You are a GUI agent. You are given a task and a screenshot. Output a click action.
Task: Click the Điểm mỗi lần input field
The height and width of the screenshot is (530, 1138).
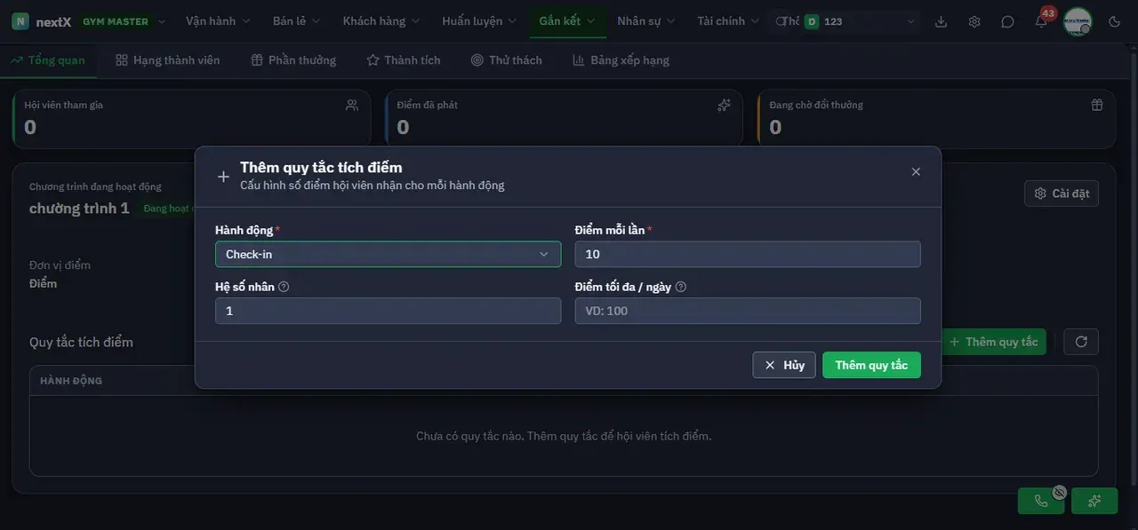coord(748,254)
